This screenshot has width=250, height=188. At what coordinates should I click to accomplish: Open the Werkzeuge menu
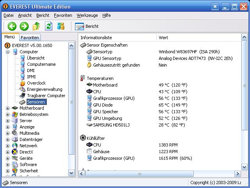(x=87, y=15)
